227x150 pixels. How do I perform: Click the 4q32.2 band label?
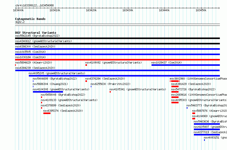coord(20,22)
